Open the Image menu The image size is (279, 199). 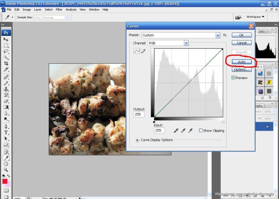[27, 9]
